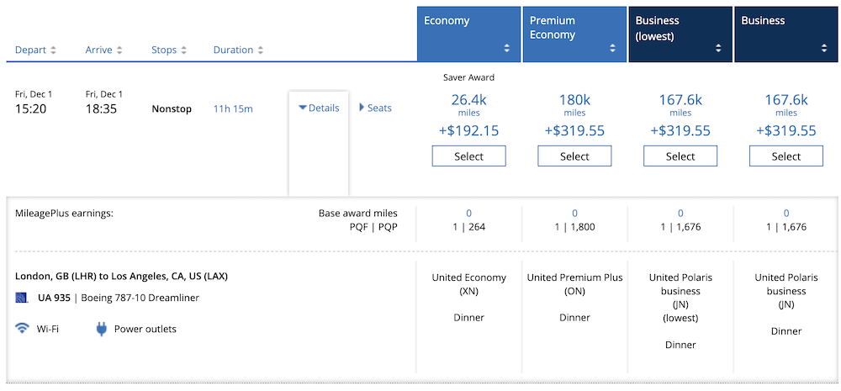The width and height of the screenshot is (841, 391).
Task: Open the Premium Economy fare column header
Action: [x=574, y=34]
